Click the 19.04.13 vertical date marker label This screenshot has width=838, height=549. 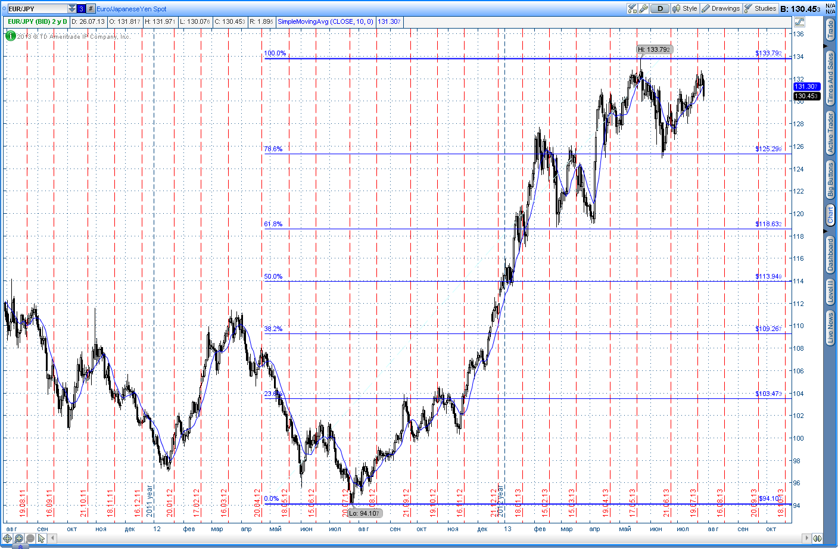click(x=606, y=502)
